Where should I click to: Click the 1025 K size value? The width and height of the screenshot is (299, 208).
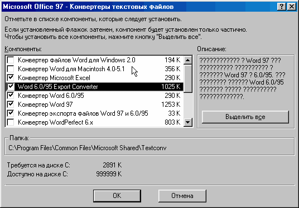tap(171, 87)
